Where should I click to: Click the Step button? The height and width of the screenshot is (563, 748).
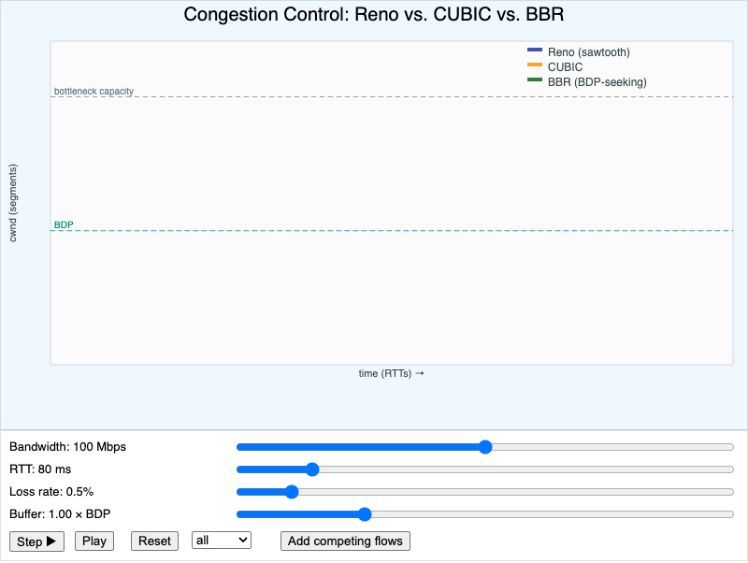(x=36, y=541)
